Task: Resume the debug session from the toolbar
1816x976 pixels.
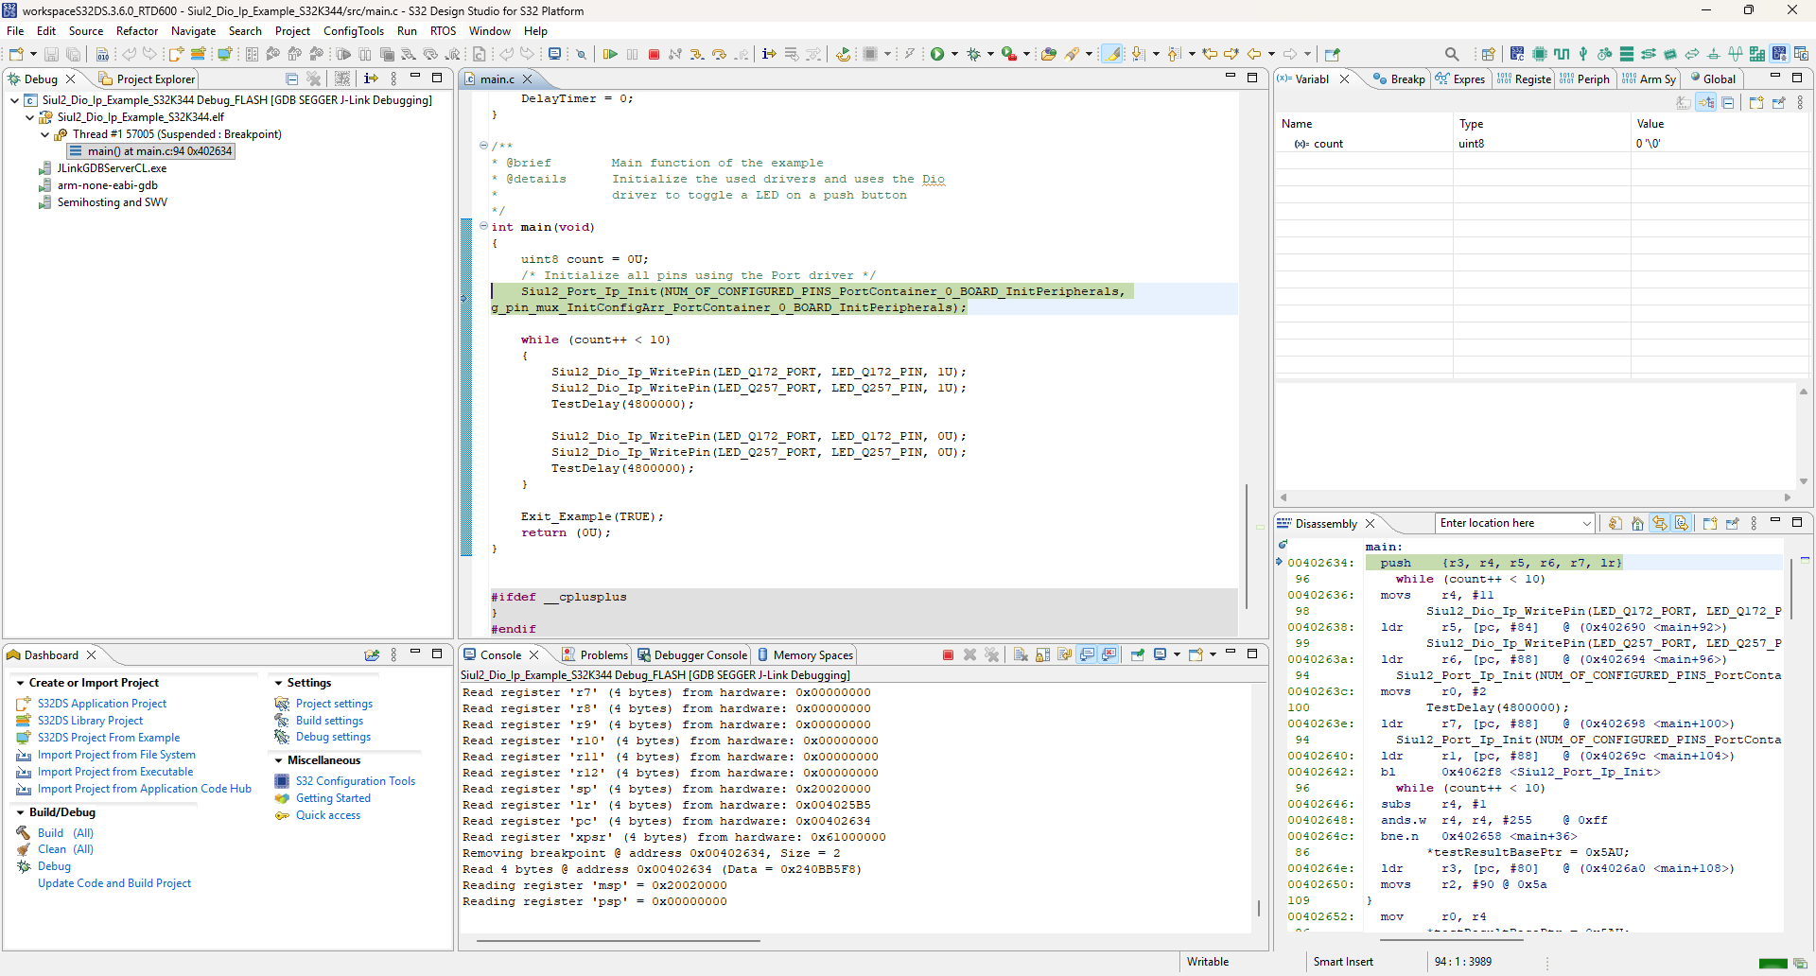Action: pyautogui.click(x=610, y=55)
